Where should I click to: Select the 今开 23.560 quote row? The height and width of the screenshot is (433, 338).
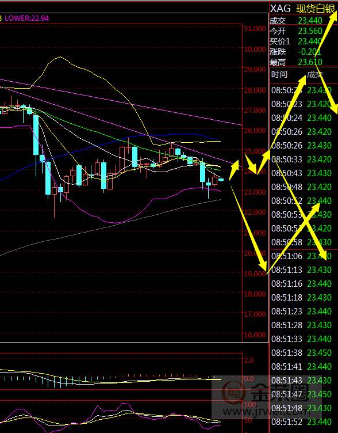click(304, 31)
